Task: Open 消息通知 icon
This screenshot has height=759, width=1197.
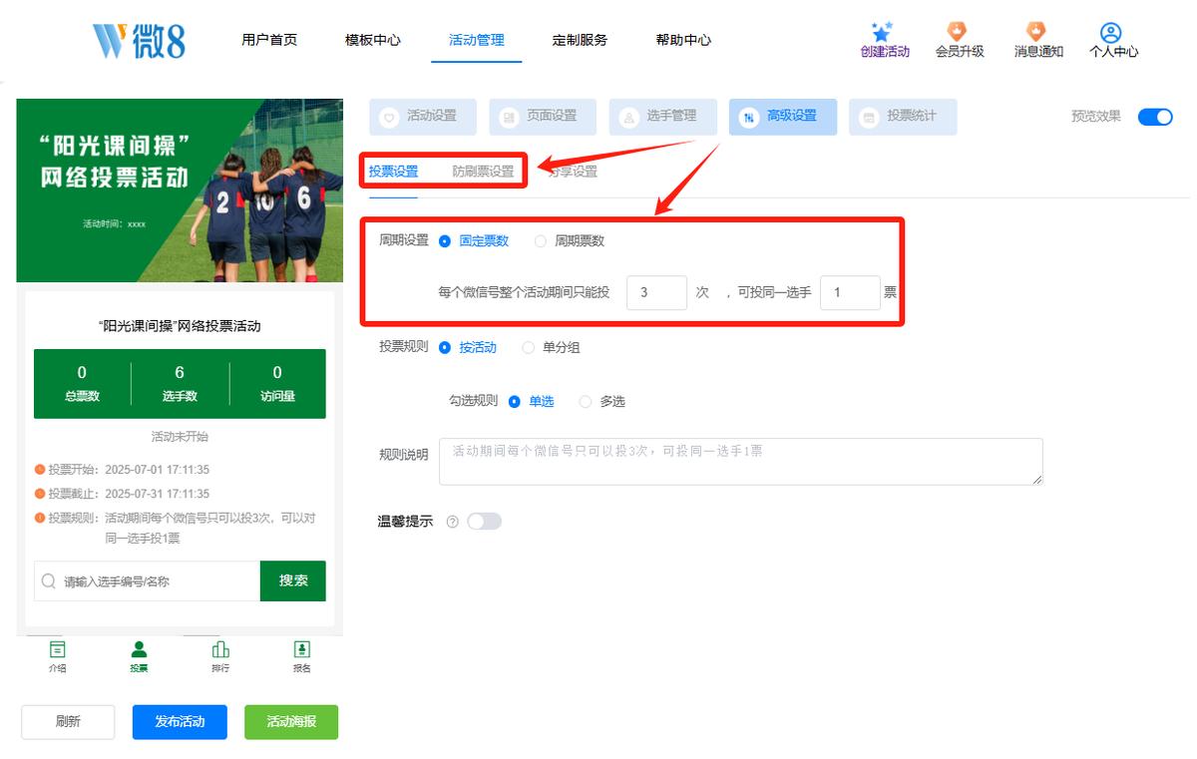Action: (x=1037, y=32)
